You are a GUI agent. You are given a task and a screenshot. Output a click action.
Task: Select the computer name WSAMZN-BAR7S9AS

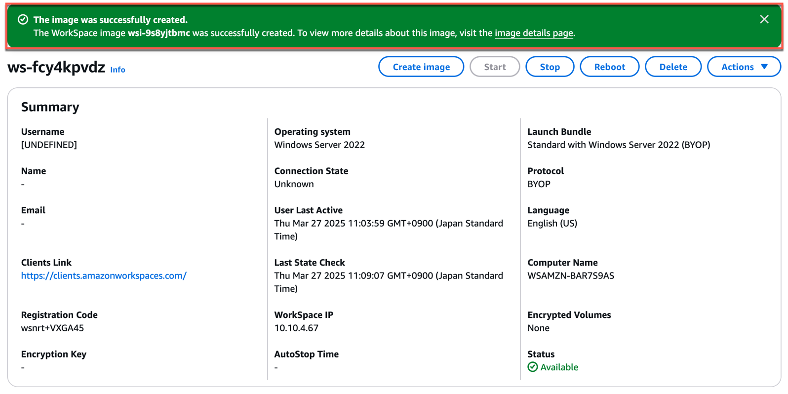pyautogui.click(x=571, y=276)
